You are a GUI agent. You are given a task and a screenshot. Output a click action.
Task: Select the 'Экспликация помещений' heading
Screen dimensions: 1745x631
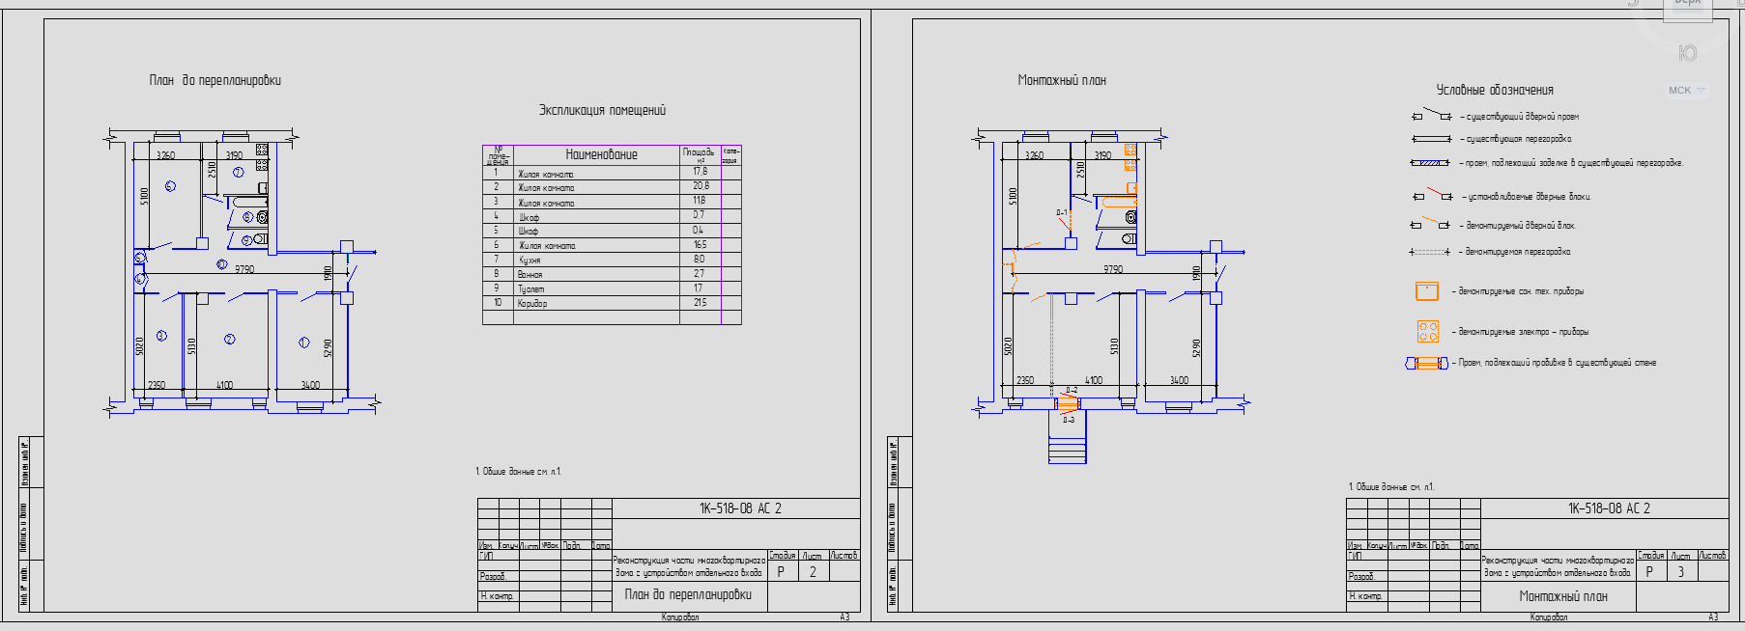point(602,110)
